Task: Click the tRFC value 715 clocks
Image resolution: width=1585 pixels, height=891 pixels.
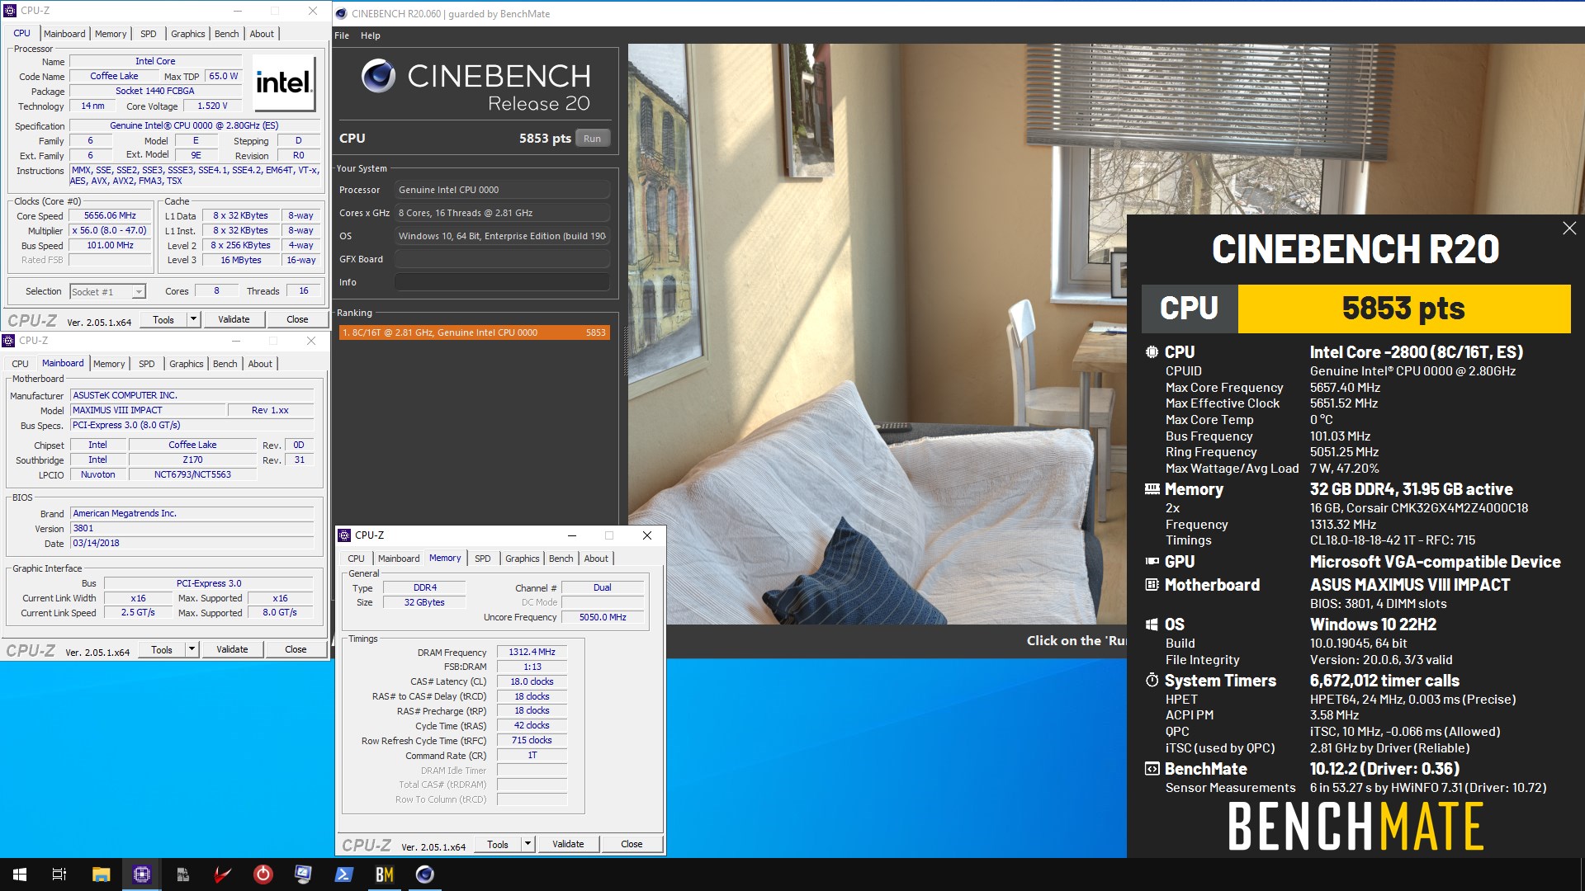Action: 532,741
